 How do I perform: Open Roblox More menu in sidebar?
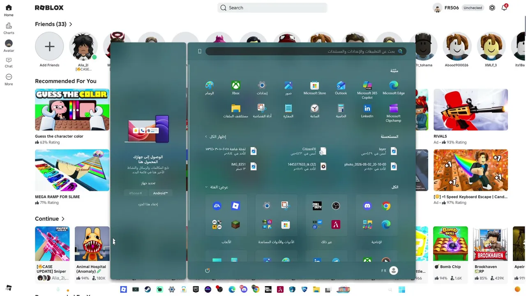pyautogui.click(x=9, y=80)
